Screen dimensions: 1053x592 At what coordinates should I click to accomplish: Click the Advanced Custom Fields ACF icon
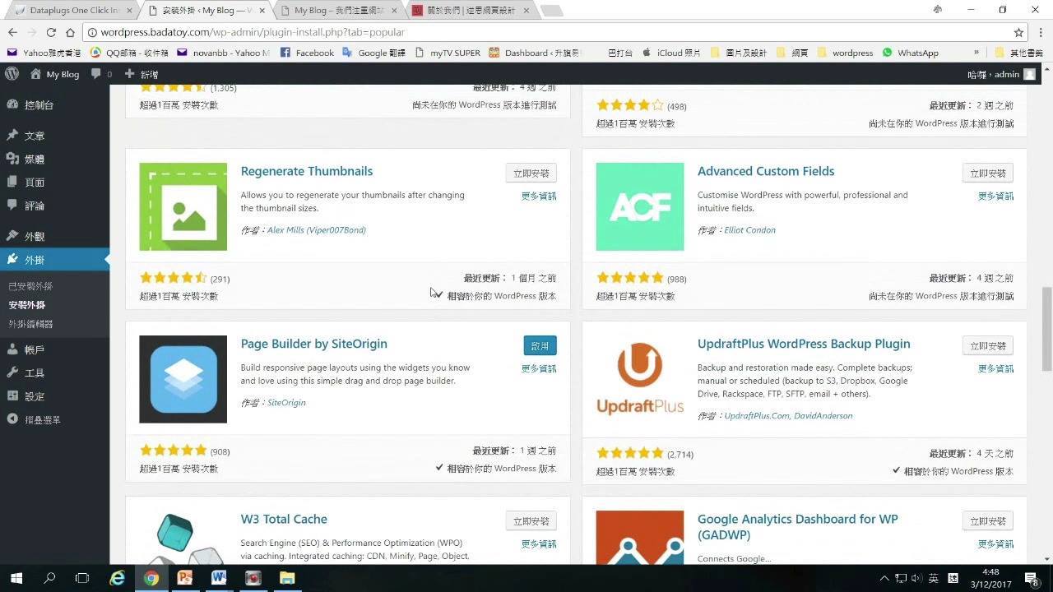coord(640,206)
